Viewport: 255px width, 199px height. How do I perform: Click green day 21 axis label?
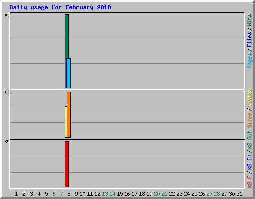click(x=164, y=194)
